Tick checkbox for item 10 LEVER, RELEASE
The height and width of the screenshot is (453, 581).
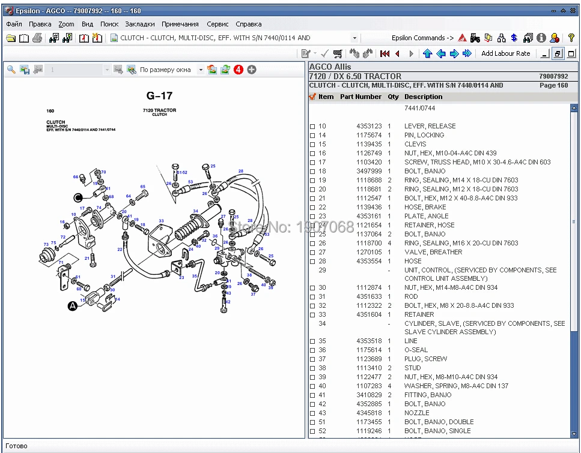pos(312,127)
